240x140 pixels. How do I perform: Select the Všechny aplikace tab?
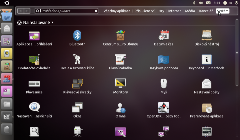[x=117, y=11]
